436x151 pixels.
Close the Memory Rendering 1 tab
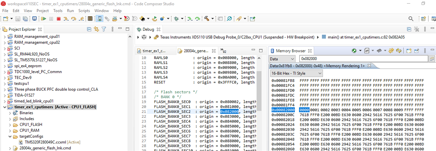click(369, 66)
